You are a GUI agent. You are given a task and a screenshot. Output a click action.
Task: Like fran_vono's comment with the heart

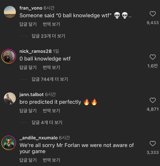click(153, 14)
